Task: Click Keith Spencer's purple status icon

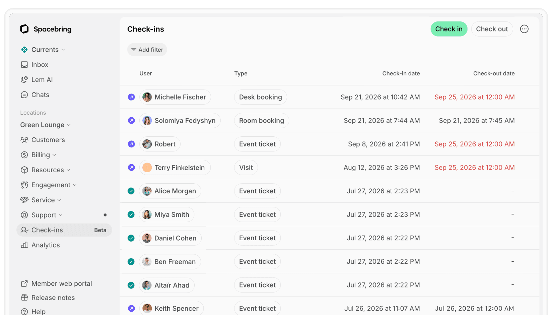Action: (x=131, y=308)
